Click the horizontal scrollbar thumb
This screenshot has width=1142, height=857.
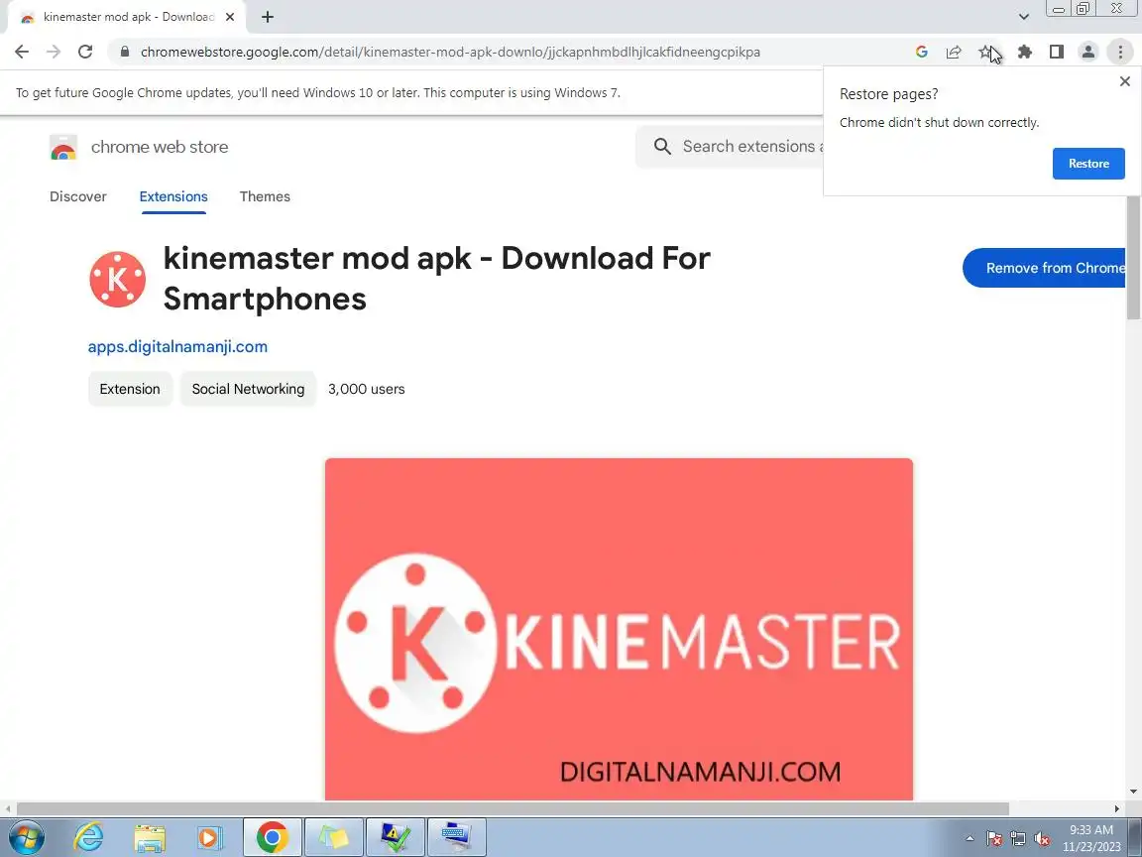pyautogui.click(x=513, y=808)
